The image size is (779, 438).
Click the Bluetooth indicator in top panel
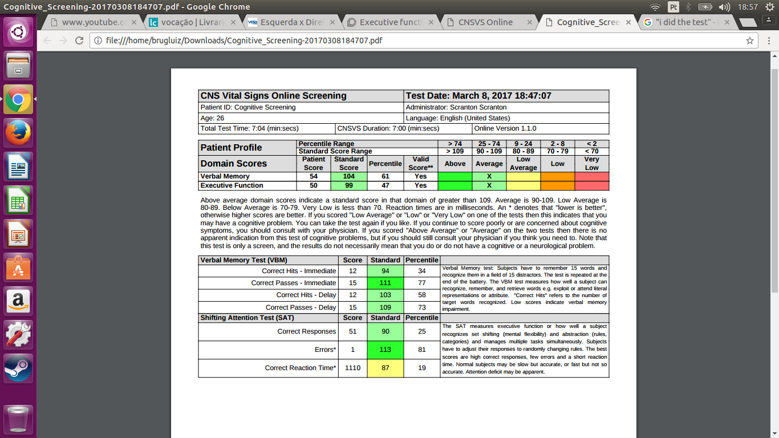click(688, 7)
